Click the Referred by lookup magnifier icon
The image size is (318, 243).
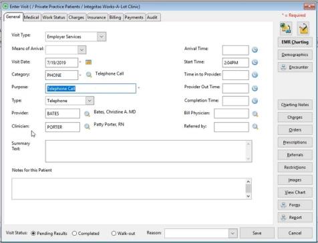[255, 127]
